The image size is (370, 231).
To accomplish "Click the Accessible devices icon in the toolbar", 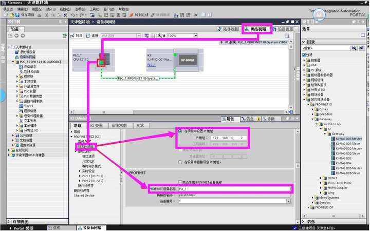I will coord(176,15).
